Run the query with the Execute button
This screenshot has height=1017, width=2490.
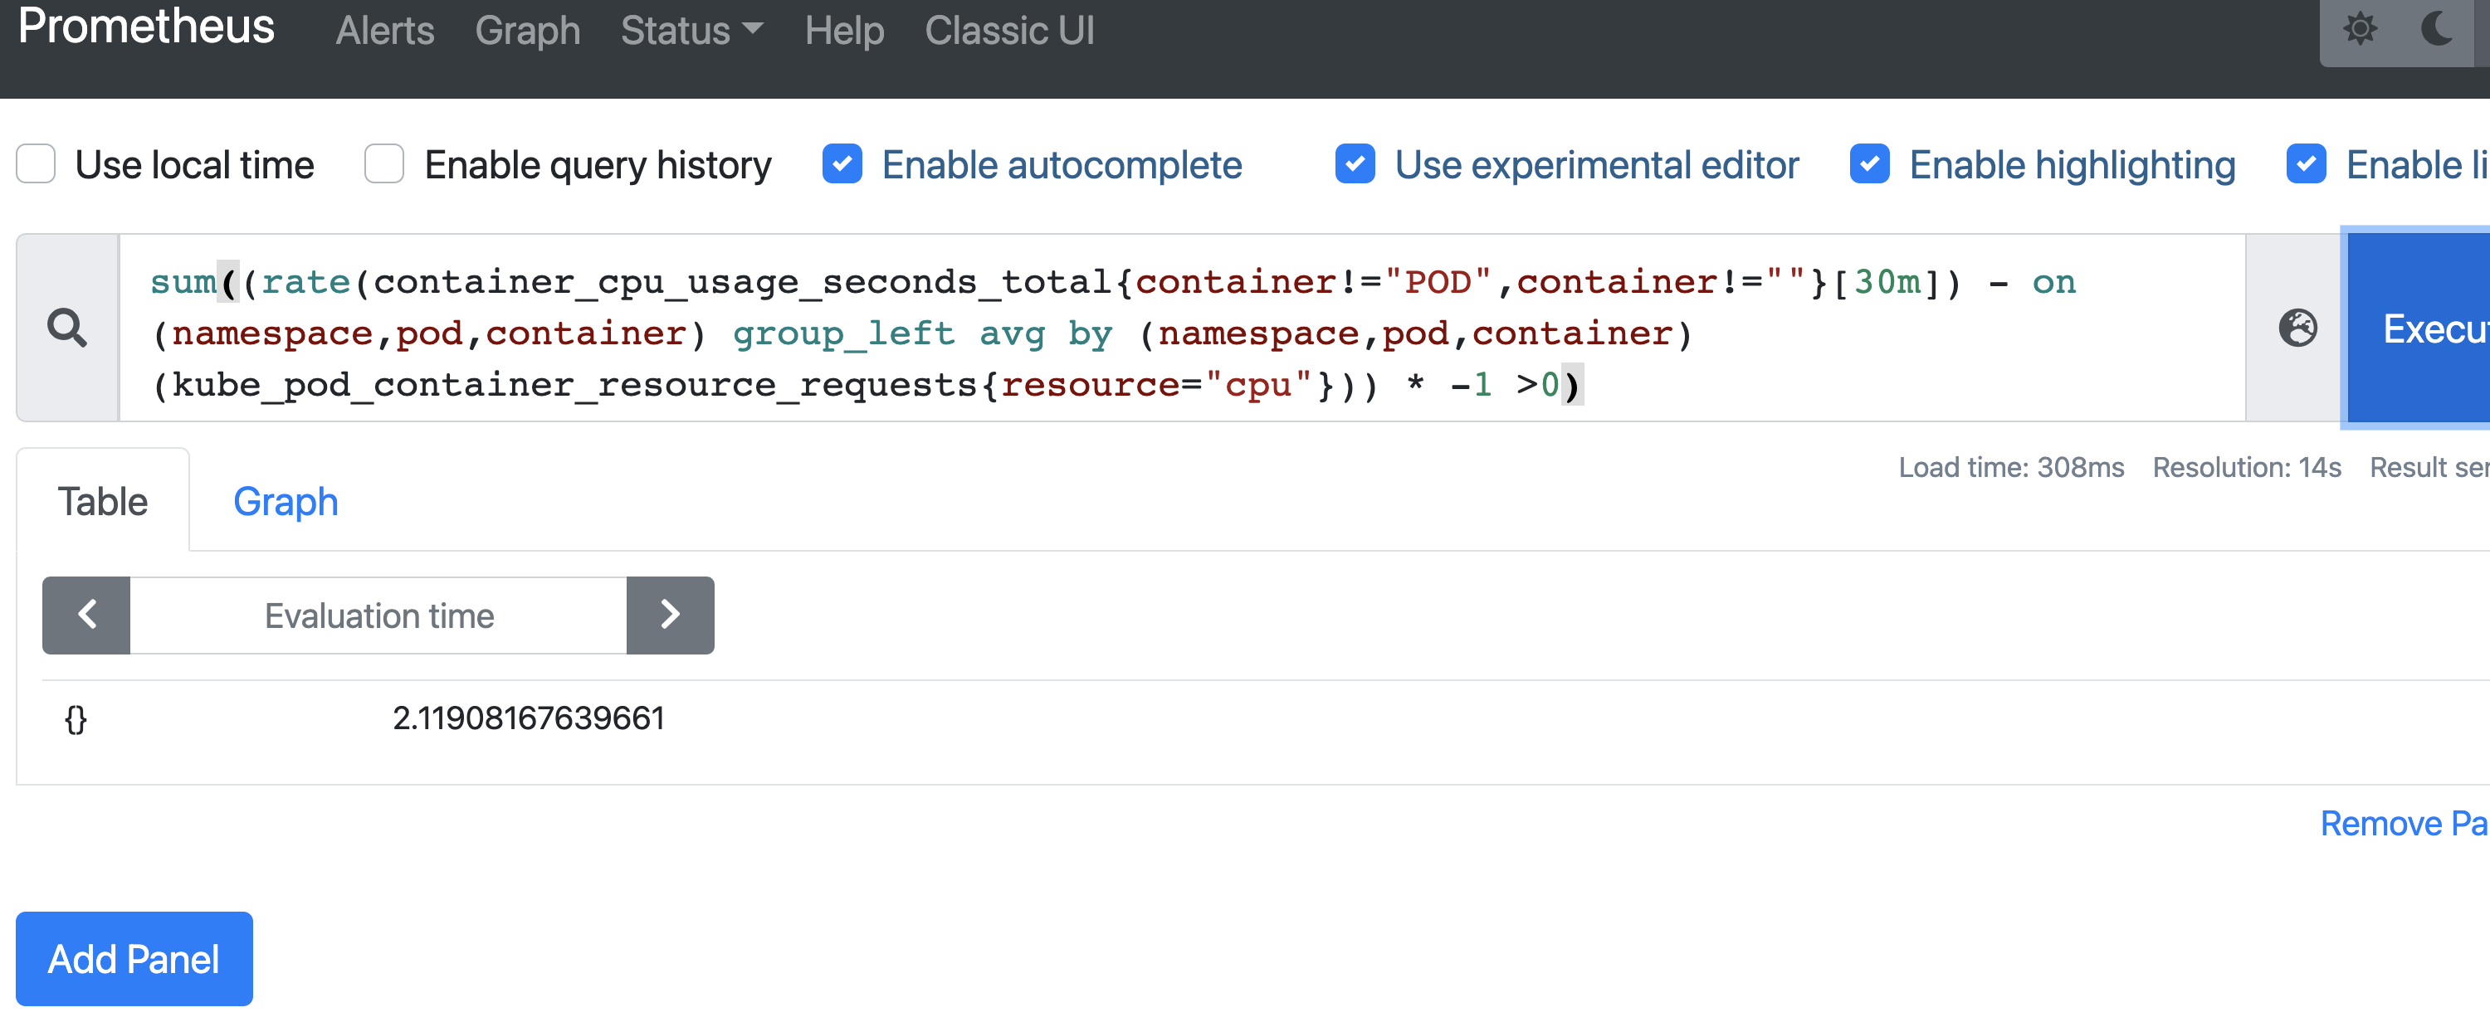click(2418, 328)
